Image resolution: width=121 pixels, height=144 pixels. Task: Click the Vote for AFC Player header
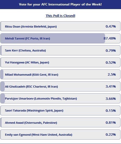[x=60, y=4]
